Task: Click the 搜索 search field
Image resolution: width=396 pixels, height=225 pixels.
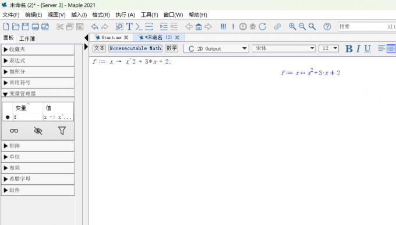Action: [x=367, y=27]
